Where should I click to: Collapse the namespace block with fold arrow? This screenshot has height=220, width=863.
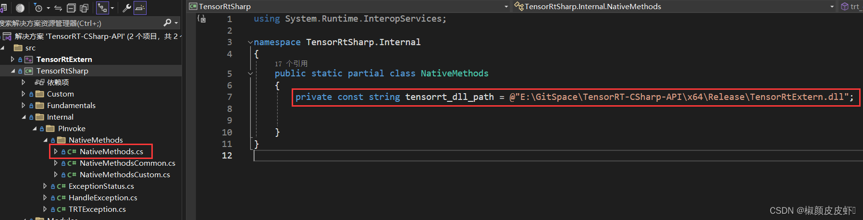(250, 42)
